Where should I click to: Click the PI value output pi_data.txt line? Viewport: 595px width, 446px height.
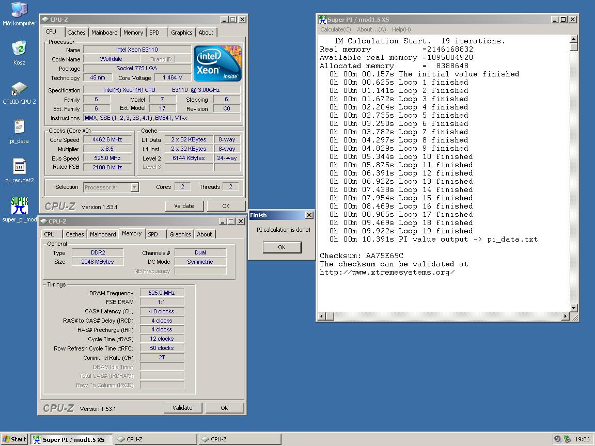[x=433, y=240]
